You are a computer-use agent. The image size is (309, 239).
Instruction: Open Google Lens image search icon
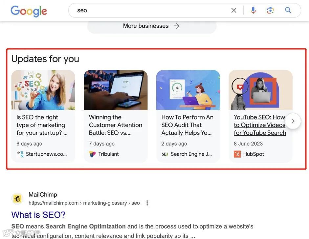270,10
